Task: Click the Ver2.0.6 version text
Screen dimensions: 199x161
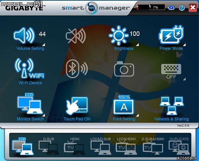Action: tap(183, 126)
